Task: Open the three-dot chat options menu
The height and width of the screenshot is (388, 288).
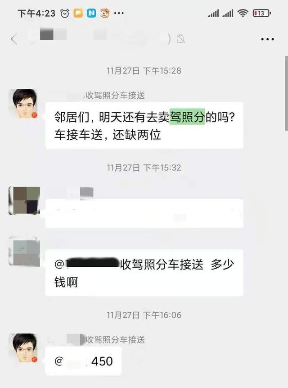Action: (267, 39)
